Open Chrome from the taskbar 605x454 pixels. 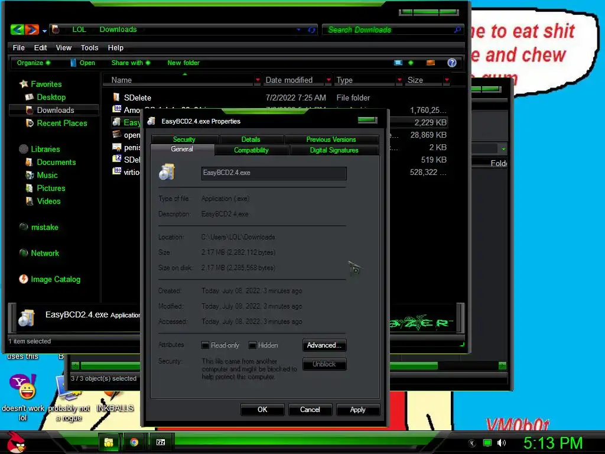pyautogui.click(x=134, y=442)
